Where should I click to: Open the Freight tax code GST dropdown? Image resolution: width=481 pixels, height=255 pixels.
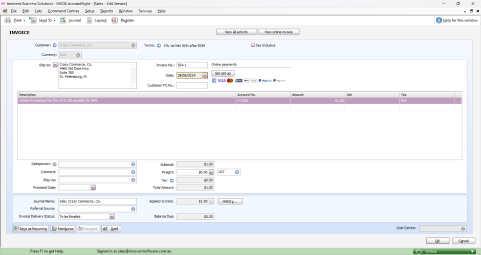[237, 172]
